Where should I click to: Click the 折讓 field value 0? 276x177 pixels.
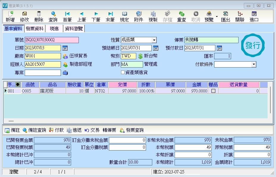click(x=252, y=155)
